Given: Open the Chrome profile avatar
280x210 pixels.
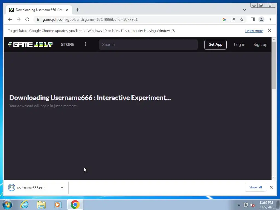Looking at the screenshot, I should point(261,19).
